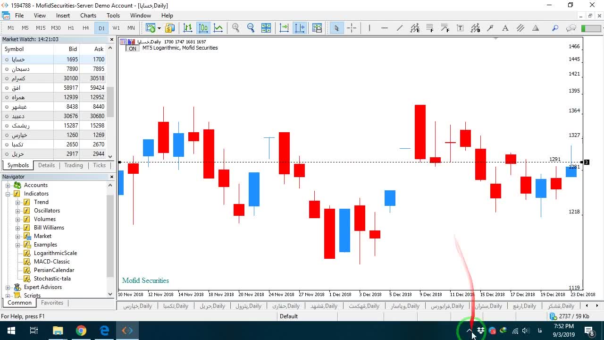604x340 pixels.
Task: Zoom in on the chart
Action: [x=235, y=28]
